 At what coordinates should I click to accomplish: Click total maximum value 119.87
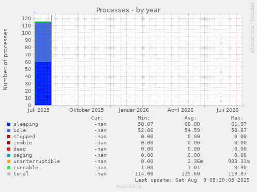click(x=237, y=174)
